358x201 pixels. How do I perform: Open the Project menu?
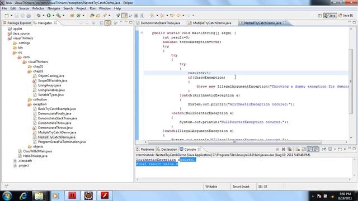81,8
